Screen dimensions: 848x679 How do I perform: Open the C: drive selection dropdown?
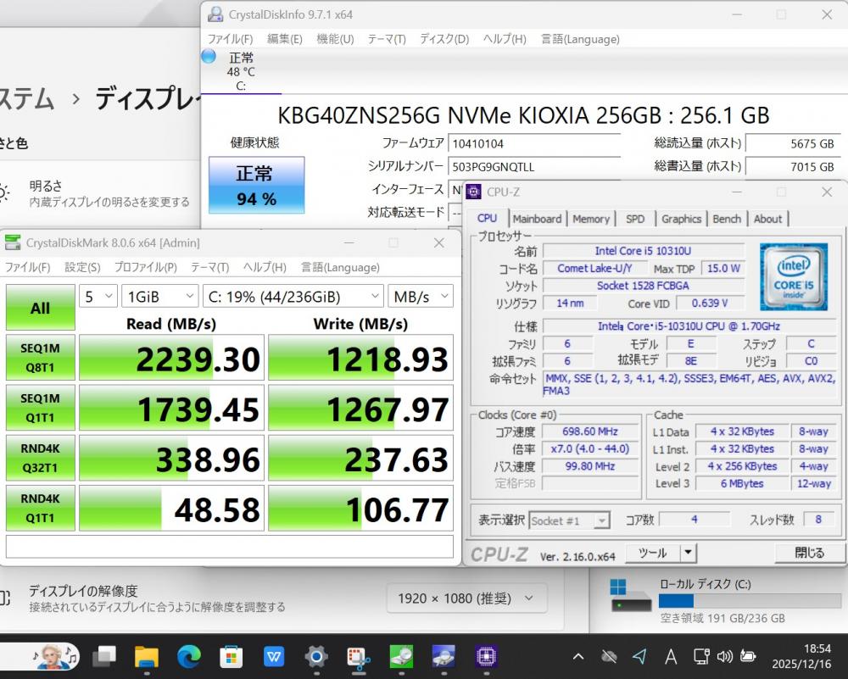coord(293,297)
